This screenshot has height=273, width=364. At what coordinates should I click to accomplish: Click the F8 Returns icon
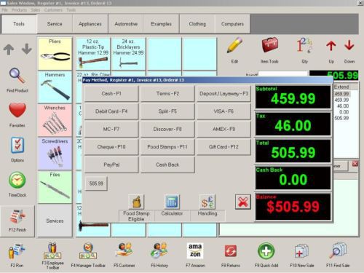click(x=231, y=251)
